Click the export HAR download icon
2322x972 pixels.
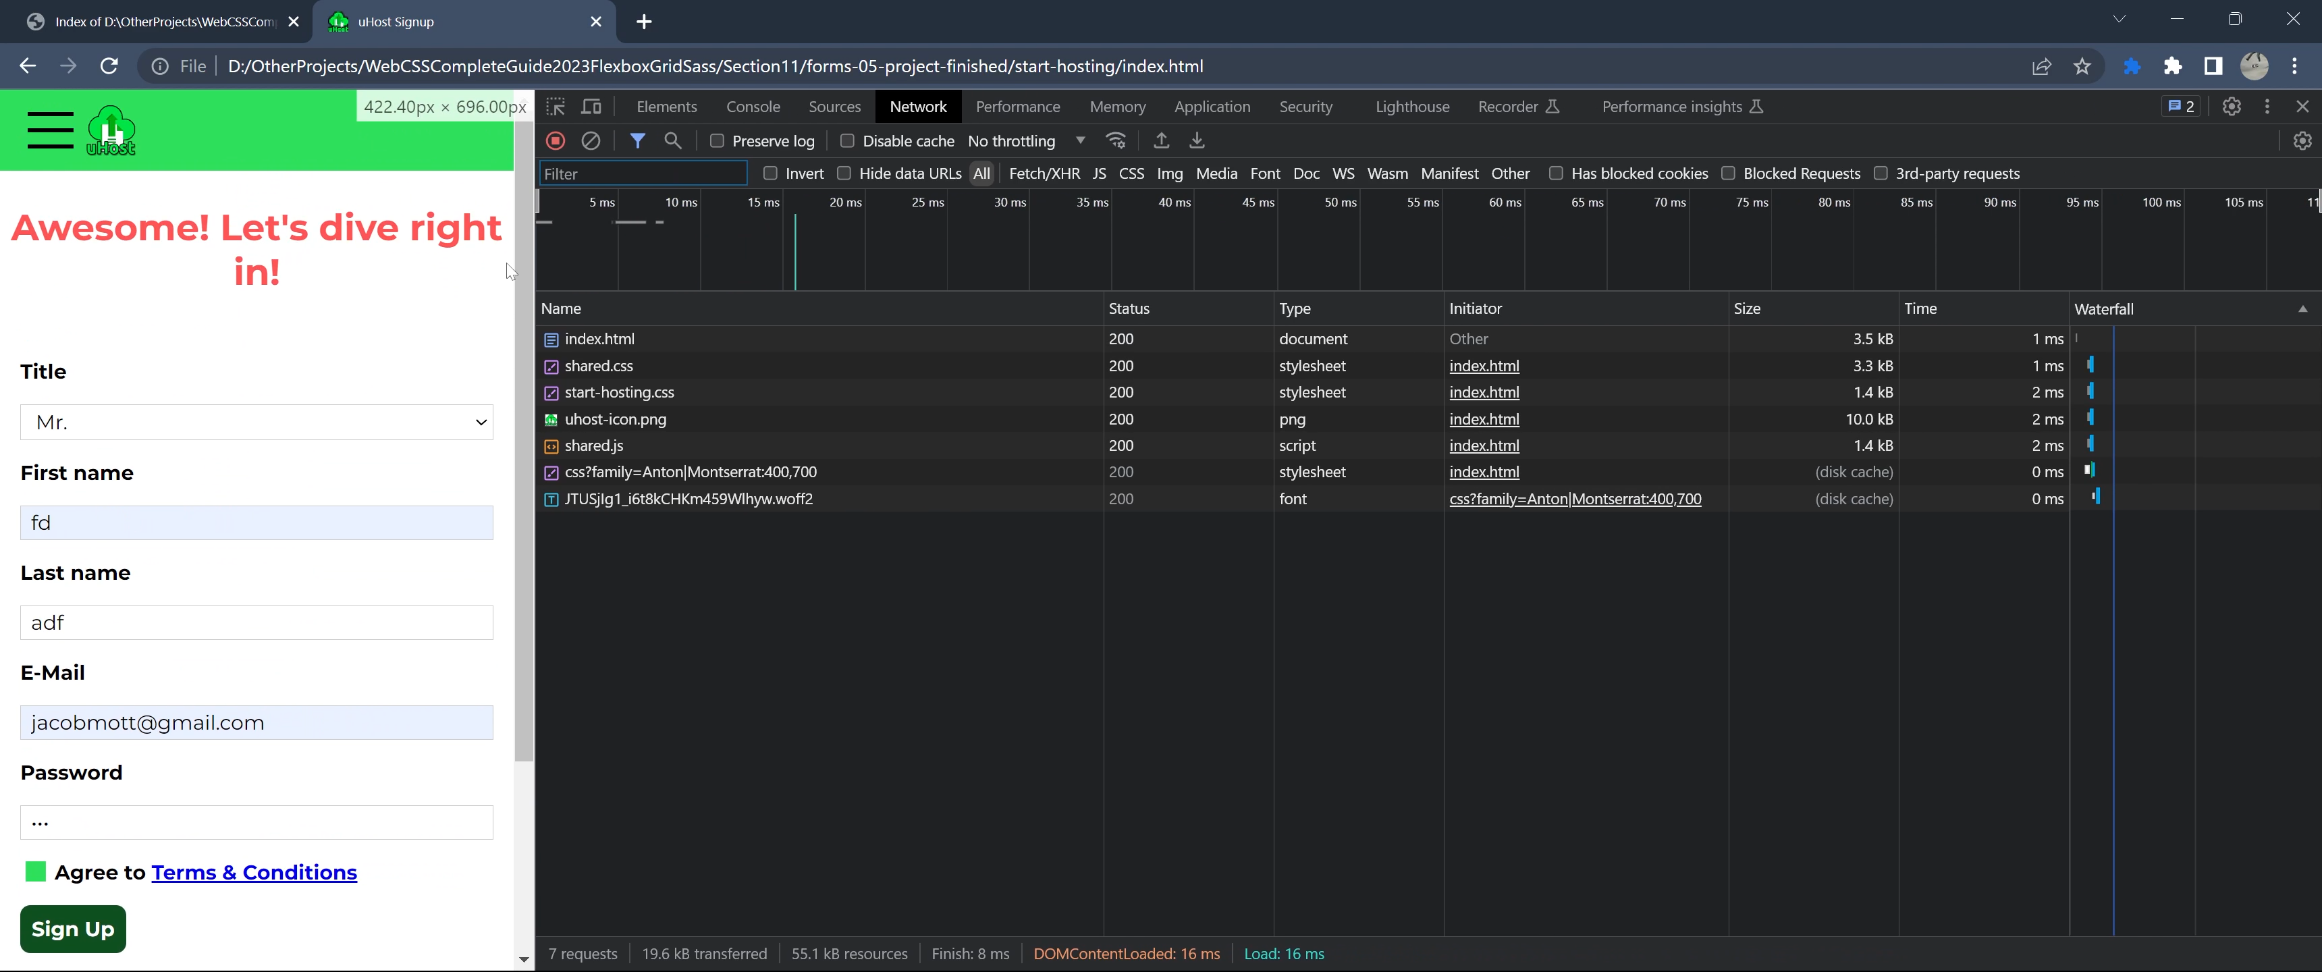click(x=1197, y=140)
